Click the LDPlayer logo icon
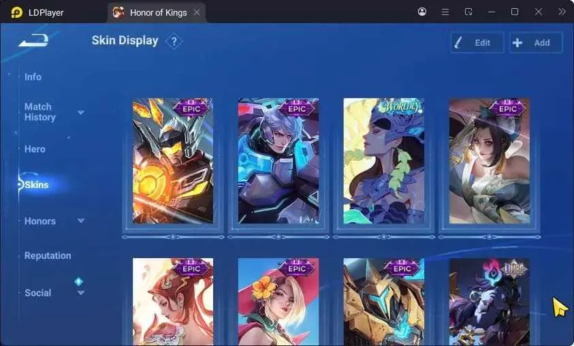 [16, 12]
